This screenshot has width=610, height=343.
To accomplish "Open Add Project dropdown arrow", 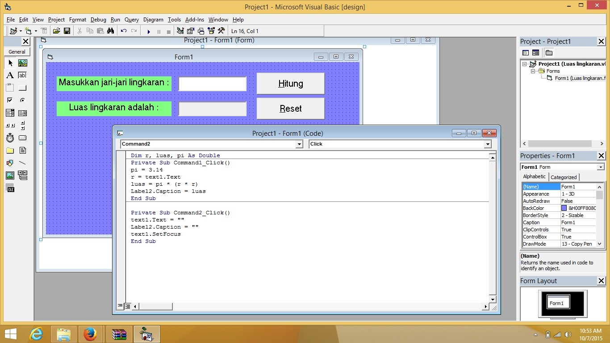I will [x=21, y=31].
